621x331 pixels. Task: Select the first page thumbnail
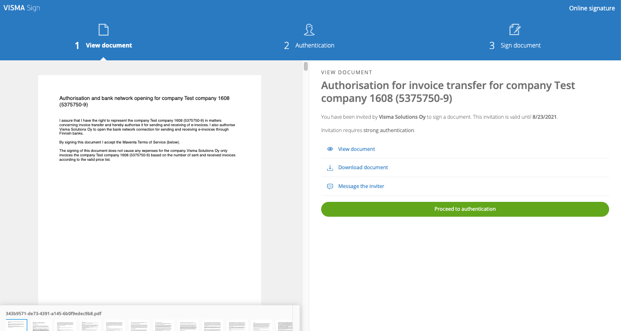pos(16,325)
